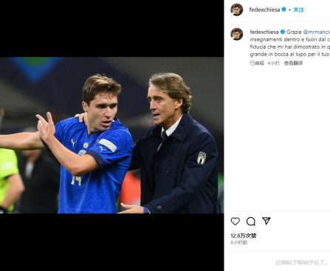The height and width of the screenshot is (271, 330).
Task: Click verified badge in caption line
Action: pos(283,32)
